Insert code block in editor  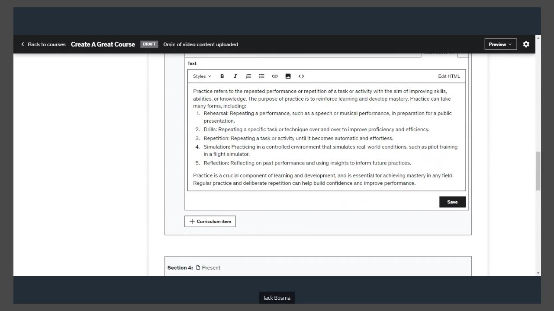click(301, 76)
